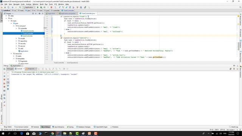This screenshot has height=136, width=242.
Task: Open the Navigate menu
Action: coord(16,4)
